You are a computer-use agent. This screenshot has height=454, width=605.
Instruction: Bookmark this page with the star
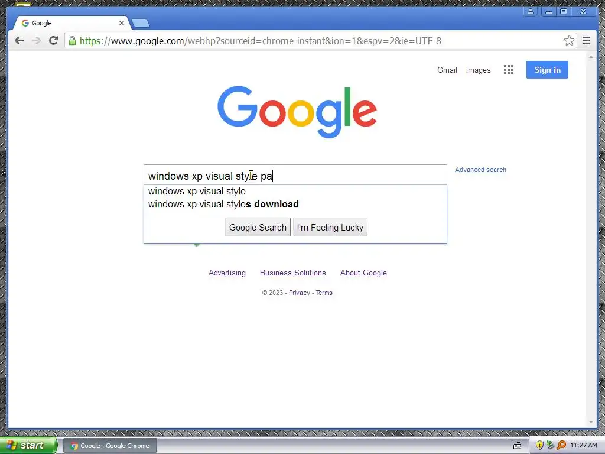569,41
